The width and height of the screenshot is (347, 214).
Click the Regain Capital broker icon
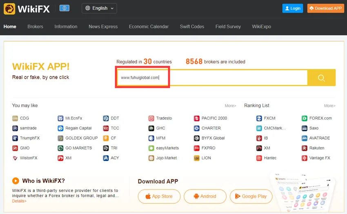[x=60, y=128]
